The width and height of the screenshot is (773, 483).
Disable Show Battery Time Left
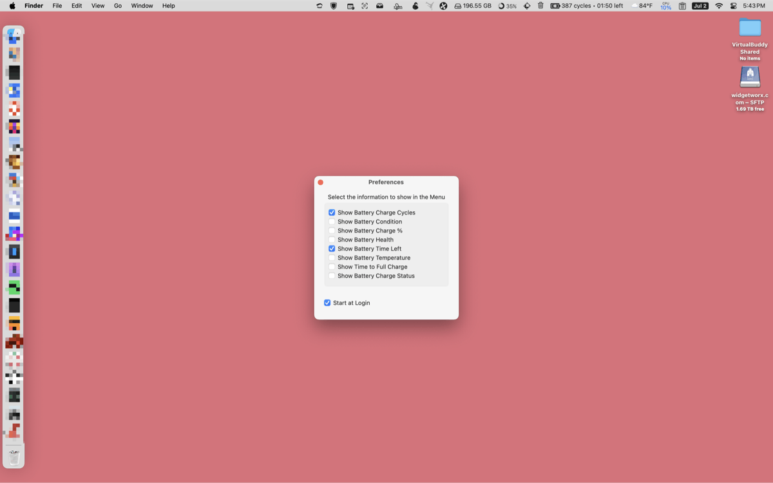tap(332, 249)
